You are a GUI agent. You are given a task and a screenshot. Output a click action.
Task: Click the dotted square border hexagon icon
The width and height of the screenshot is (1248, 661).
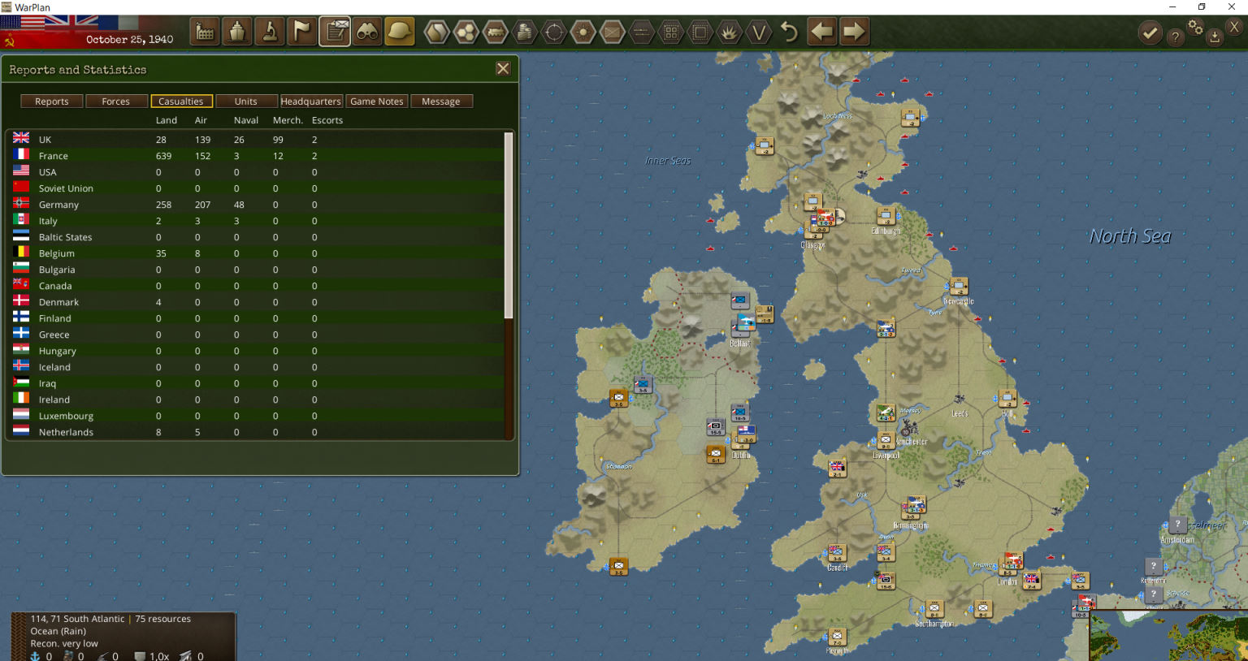tap(700, 32)
